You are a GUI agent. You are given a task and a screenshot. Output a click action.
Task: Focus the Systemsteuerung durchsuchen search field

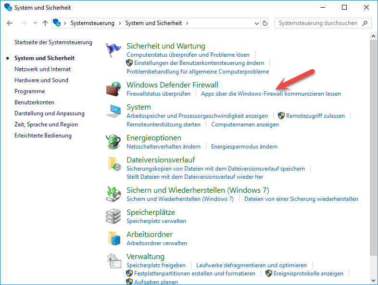click(x=318, y=23)
